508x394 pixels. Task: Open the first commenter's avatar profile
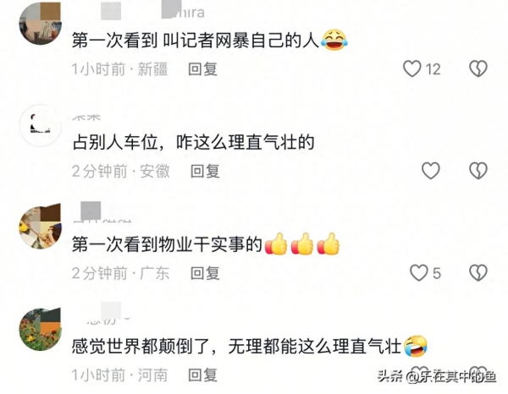[x=40, y=24]
